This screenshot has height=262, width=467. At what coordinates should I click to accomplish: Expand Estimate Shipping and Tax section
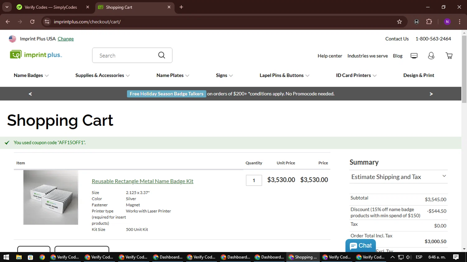click(x=399, y=177)
